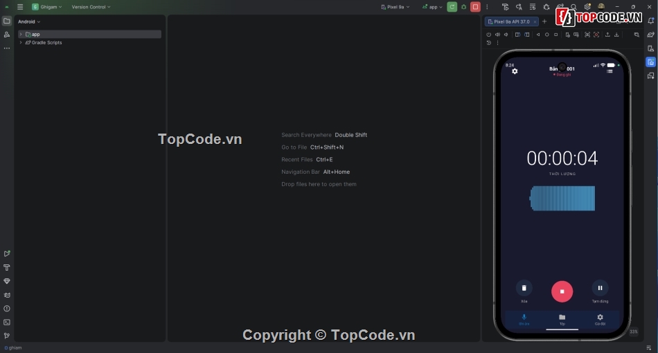Open more run actions menu
658x353 pixels.
click(x=487, y=7)
